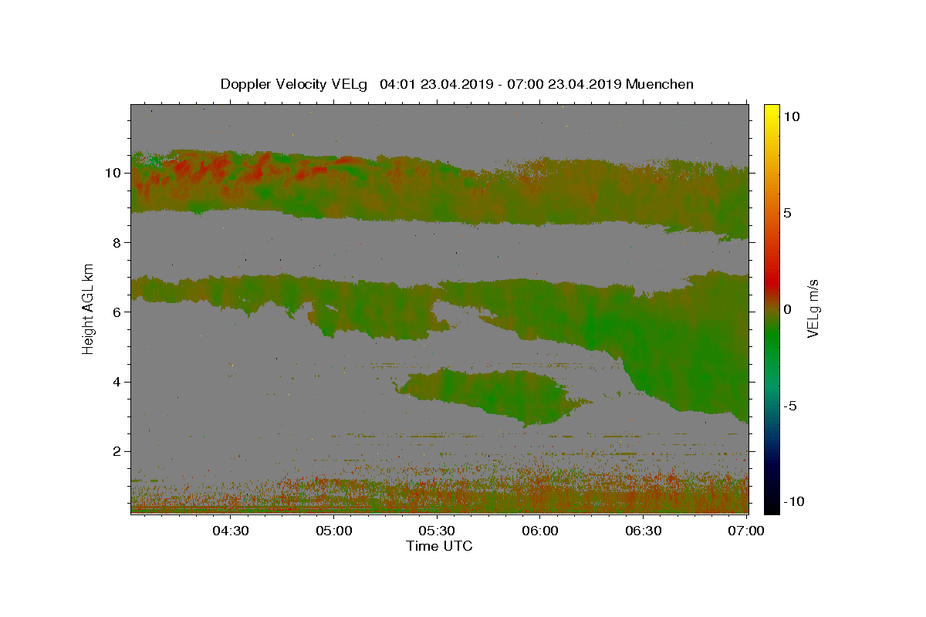Screen dimensions: 926x617
Task: Click the 07:00 time tick label
Action: (747, 531)
